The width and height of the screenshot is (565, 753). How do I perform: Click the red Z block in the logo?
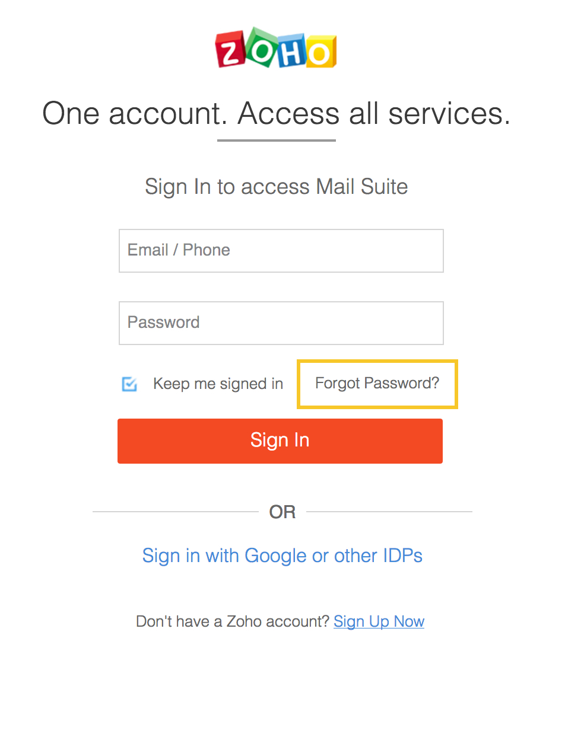pyautogui.click(x=231, y=50)
